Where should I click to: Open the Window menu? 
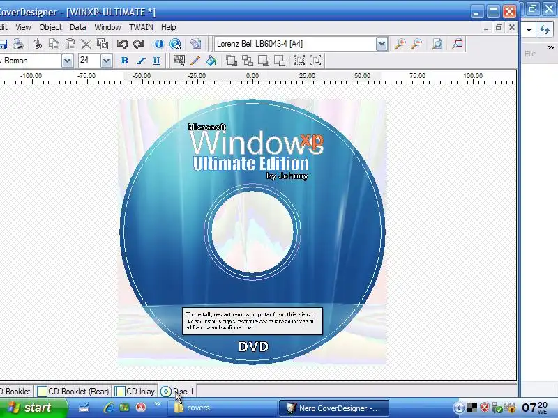(x=107, y=27)
